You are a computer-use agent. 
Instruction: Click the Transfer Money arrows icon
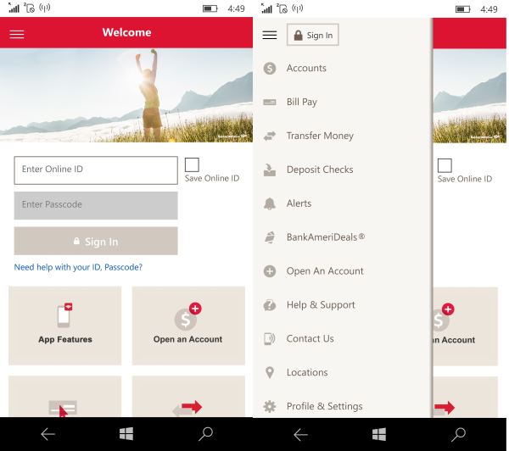click(270, 136)
